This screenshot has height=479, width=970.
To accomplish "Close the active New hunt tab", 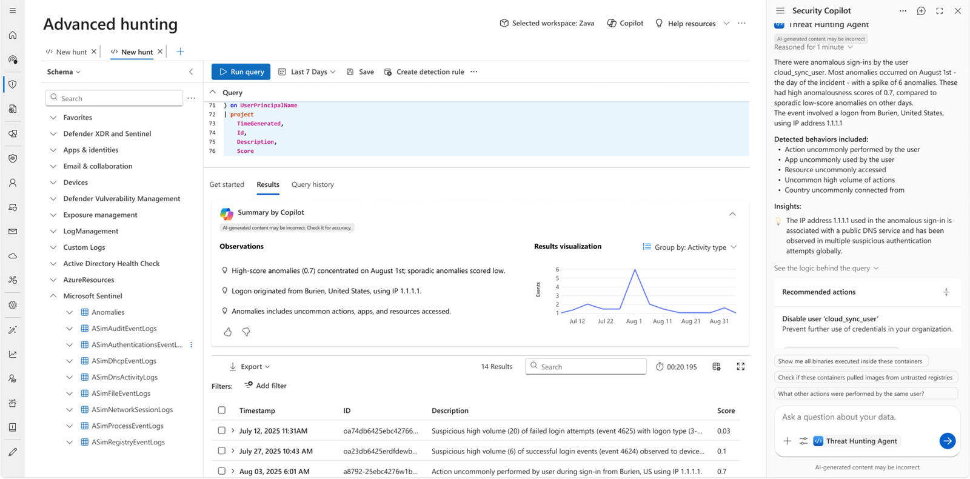I will click(160, 52).
